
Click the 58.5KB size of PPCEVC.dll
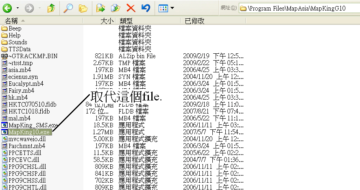click(103, 159)
